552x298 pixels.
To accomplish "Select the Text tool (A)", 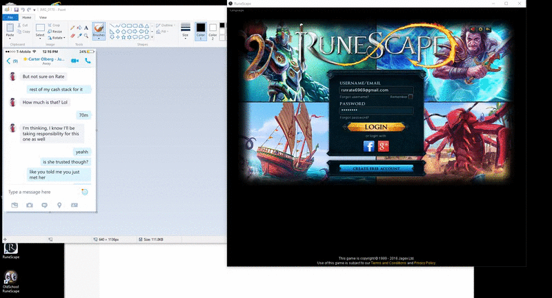I will coord(86,28).
